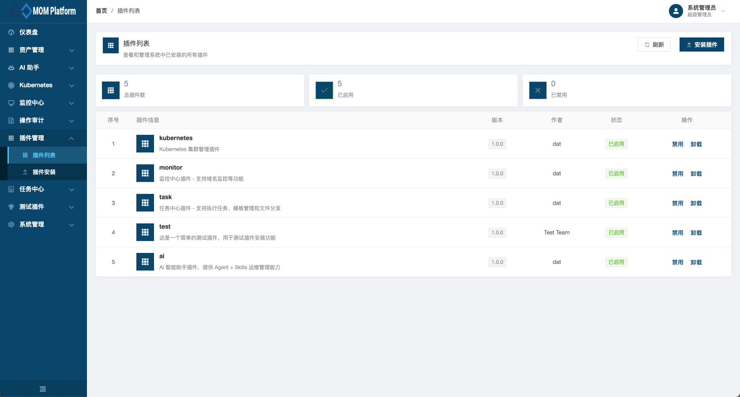Uninstall the task plugin via 卸载
The width and height of the screenshot is (740, 397).
tap(696, 203)
